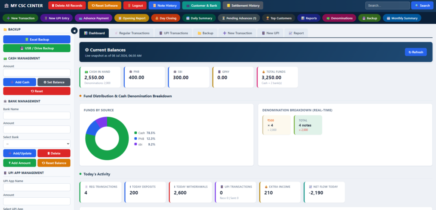Image resolution: width=436 pixels, height=210 pixels.
Task: Open the New UPI Entry pill
Action: point(57,18)
